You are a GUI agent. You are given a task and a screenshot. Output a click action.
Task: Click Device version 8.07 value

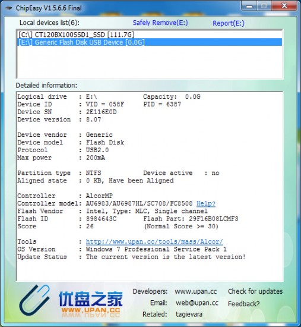(94, 120)
